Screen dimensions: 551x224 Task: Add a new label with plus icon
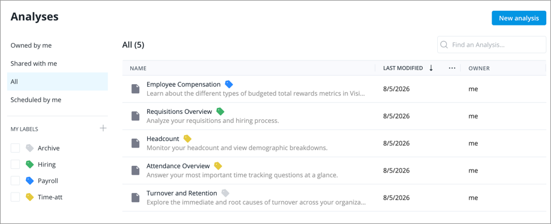[x=103, y=128]
